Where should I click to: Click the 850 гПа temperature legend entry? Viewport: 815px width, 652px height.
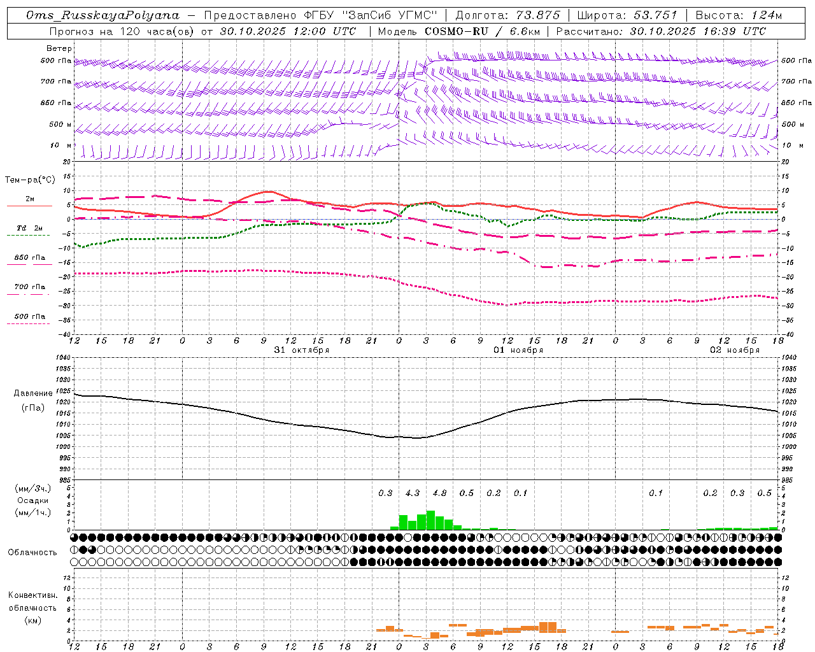tap(29, 260)
